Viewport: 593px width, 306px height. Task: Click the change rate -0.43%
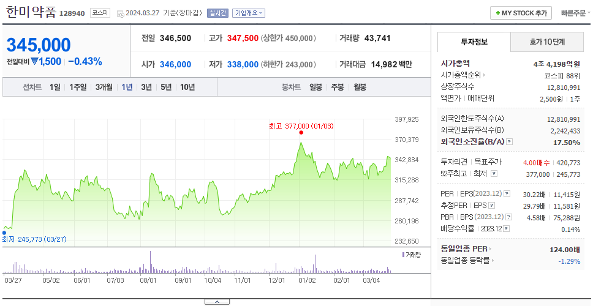85,62
